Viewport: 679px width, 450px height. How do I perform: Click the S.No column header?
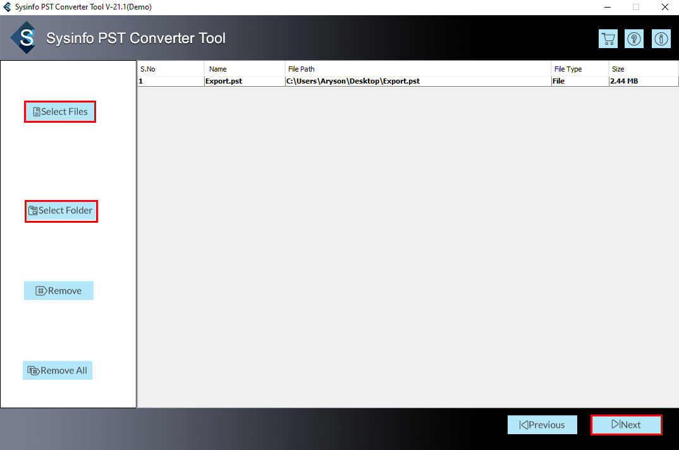pyautogui.click(x=171, y=69)
